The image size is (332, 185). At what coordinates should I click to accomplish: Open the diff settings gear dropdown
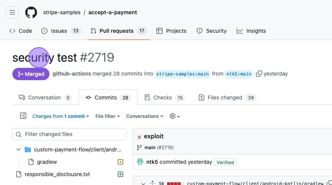[x=174, y=116]
